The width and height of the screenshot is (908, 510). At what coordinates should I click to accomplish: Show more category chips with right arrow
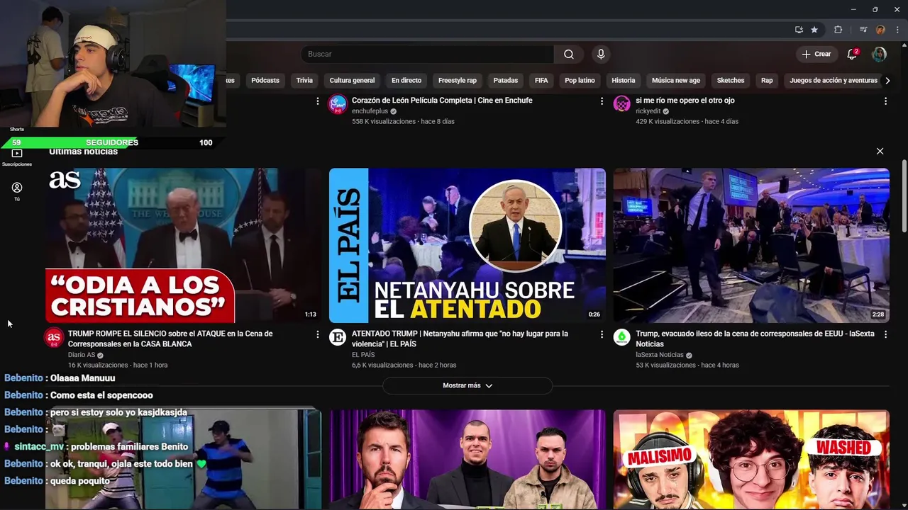tap(887, 80)
